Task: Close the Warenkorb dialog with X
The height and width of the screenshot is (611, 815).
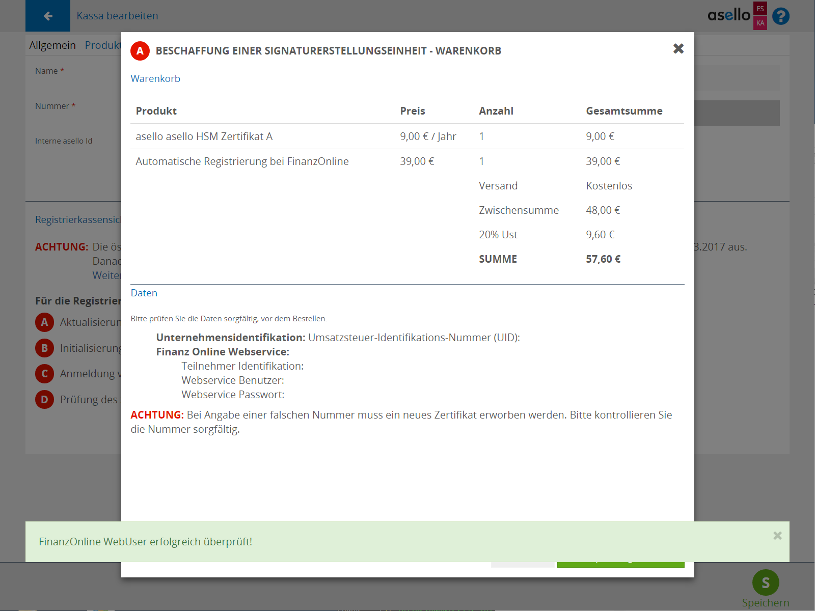Action: (678, 49)
